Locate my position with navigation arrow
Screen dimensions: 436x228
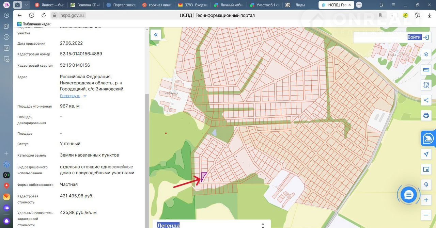click(426, 154)
